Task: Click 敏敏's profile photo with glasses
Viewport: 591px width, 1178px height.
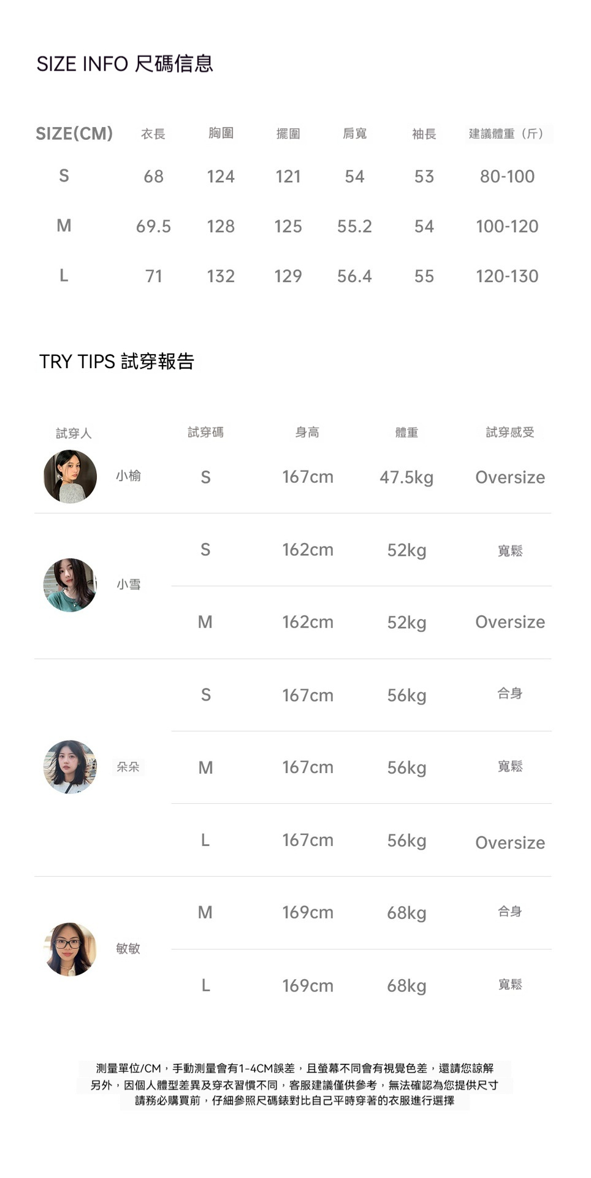Action: pos(71,949)
